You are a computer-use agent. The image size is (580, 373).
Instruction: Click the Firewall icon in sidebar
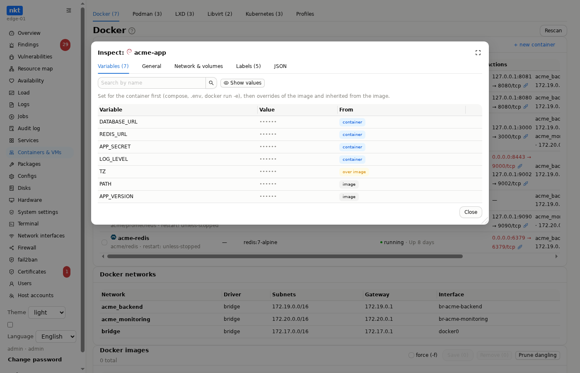click(x=12, y=248)
